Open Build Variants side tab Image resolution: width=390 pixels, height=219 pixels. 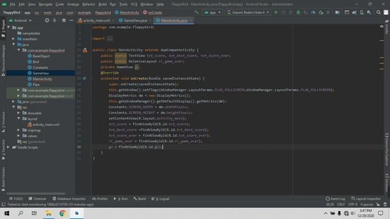(3, 179)
